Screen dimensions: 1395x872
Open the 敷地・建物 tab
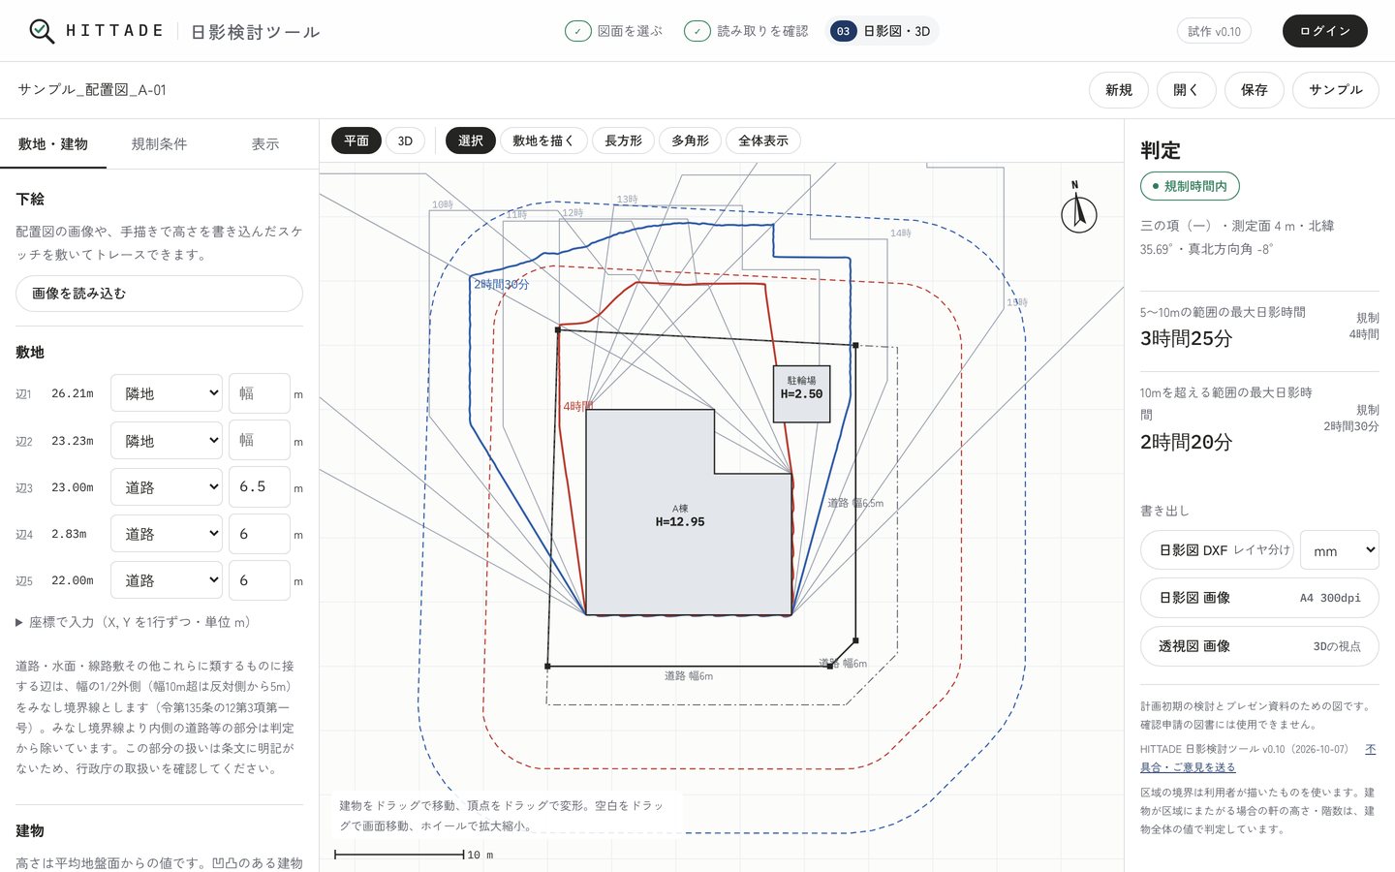point(53,144)
